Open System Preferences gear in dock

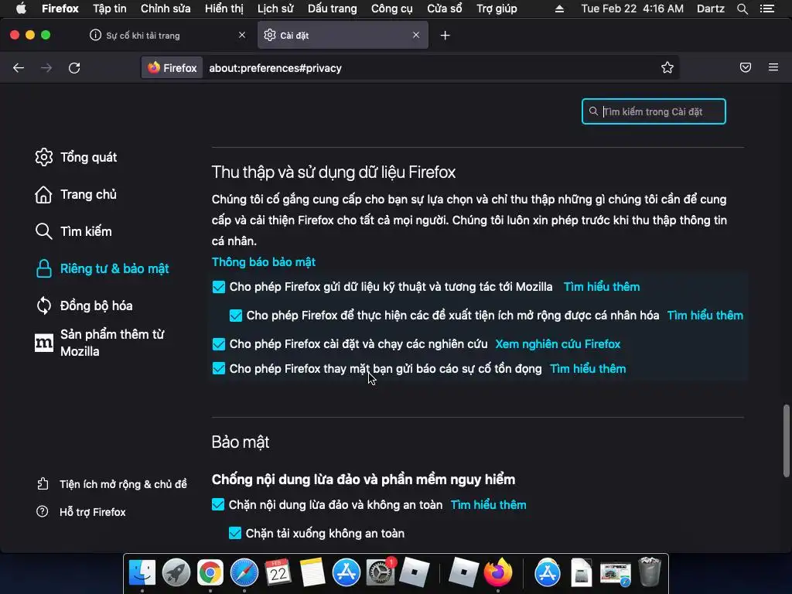click(x=380, y=573)
